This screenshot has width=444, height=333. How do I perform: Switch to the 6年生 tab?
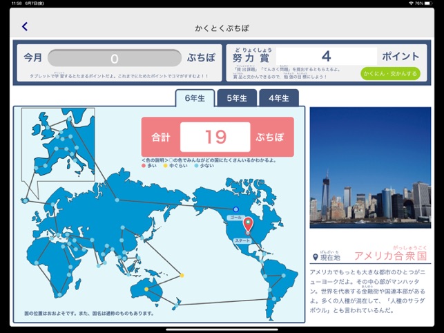pyautogui.click(x=195, y=98)
